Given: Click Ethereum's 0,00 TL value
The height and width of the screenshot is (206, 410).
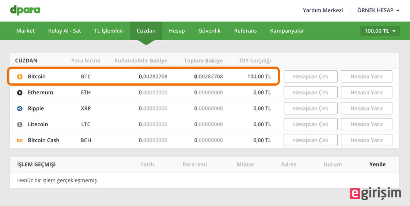Looking at the screenshot, I should [262, 93].
